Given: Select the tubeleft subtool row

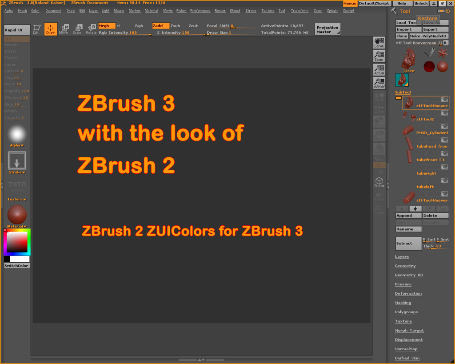Looking at the screenshot, I should (x=425, y=184).
